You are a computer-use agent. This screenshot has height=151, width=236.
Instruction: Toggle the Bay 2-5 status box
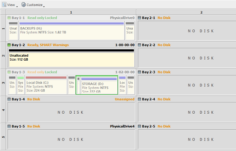pyautogui.click(x=140, y=126)
